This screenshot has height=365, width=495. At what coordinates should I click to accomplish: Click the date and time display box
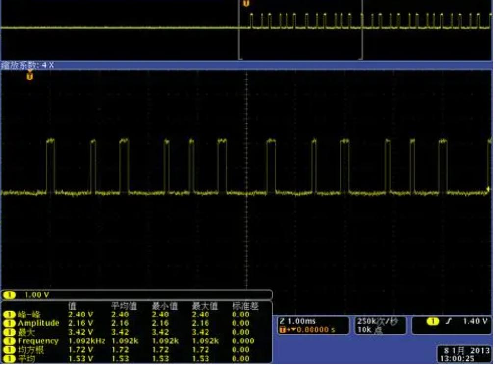[x=464, y=353]
